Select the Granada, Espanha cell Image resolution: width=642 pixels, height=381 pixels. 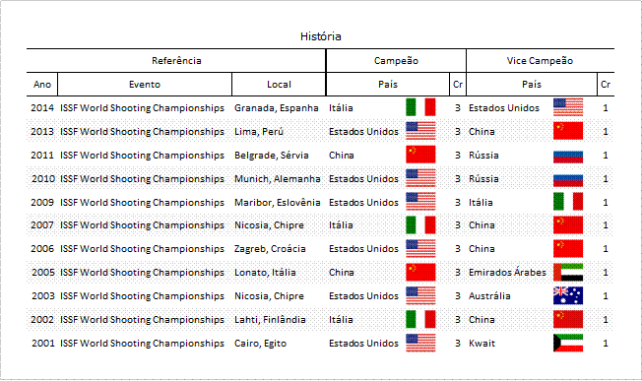point(277,108)
